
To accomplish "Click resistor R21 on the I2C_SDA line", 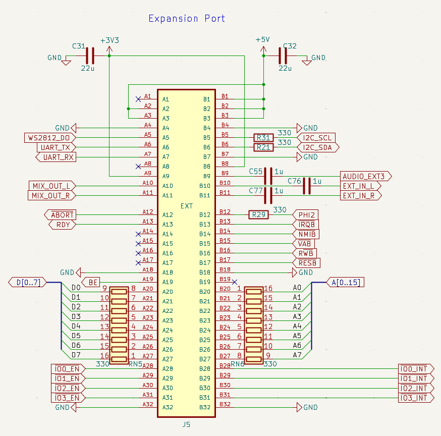I will point(263,147).
